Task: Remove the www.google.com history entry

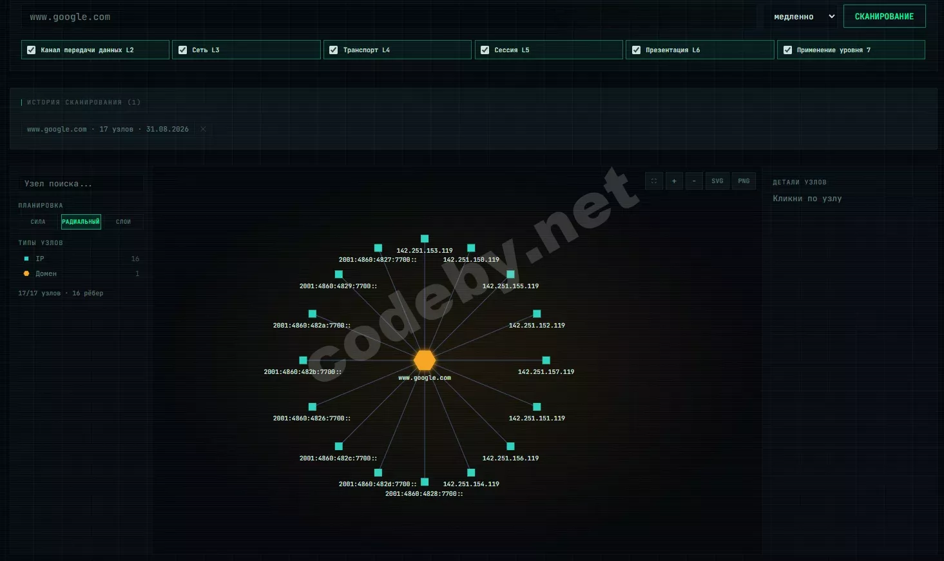Action: pos(203,129)
